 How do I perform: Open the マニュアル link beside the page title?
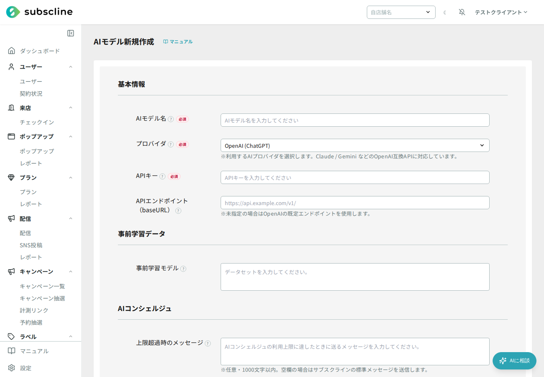coord(178,41)
